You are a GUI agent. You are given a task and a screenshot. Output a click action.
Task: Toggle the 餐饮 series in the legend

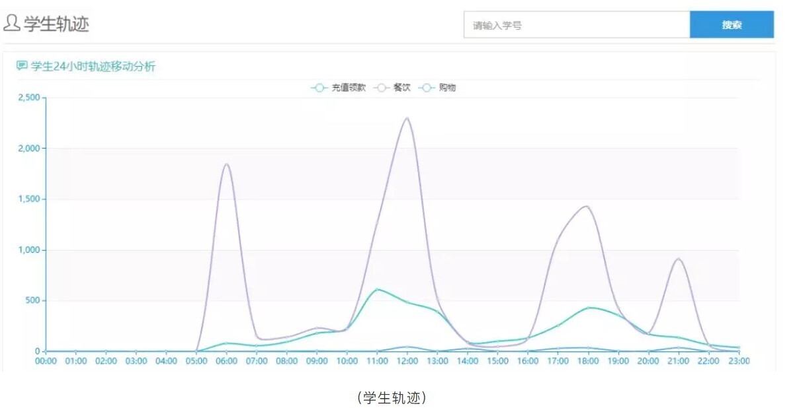(x=400, y=86)
